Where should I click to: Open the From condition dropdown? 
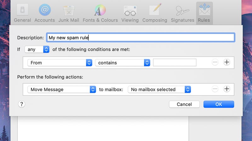[60, 63]
